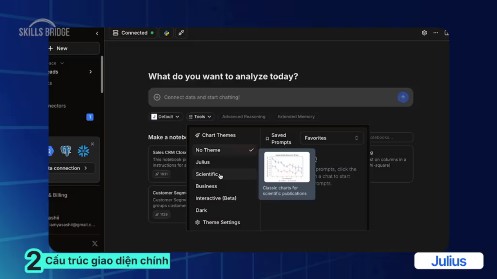Choose the Scientific chart theme
The width and height of the screenshot is (497, 279).
[x=207, y=174]
